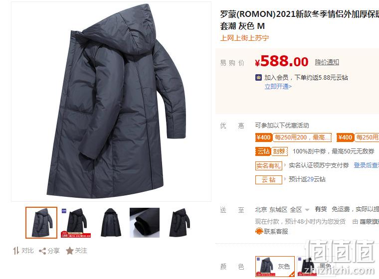The image size is (379, 279).
Task: Click the 立即开通 membership link
Action: pyautogui.click(x=278, y=87)
